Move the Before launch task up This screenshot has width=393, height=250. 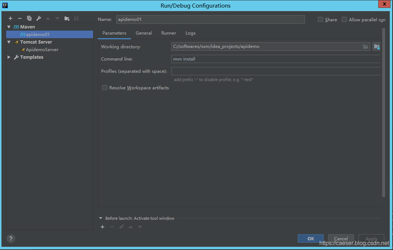coord(131,227)
